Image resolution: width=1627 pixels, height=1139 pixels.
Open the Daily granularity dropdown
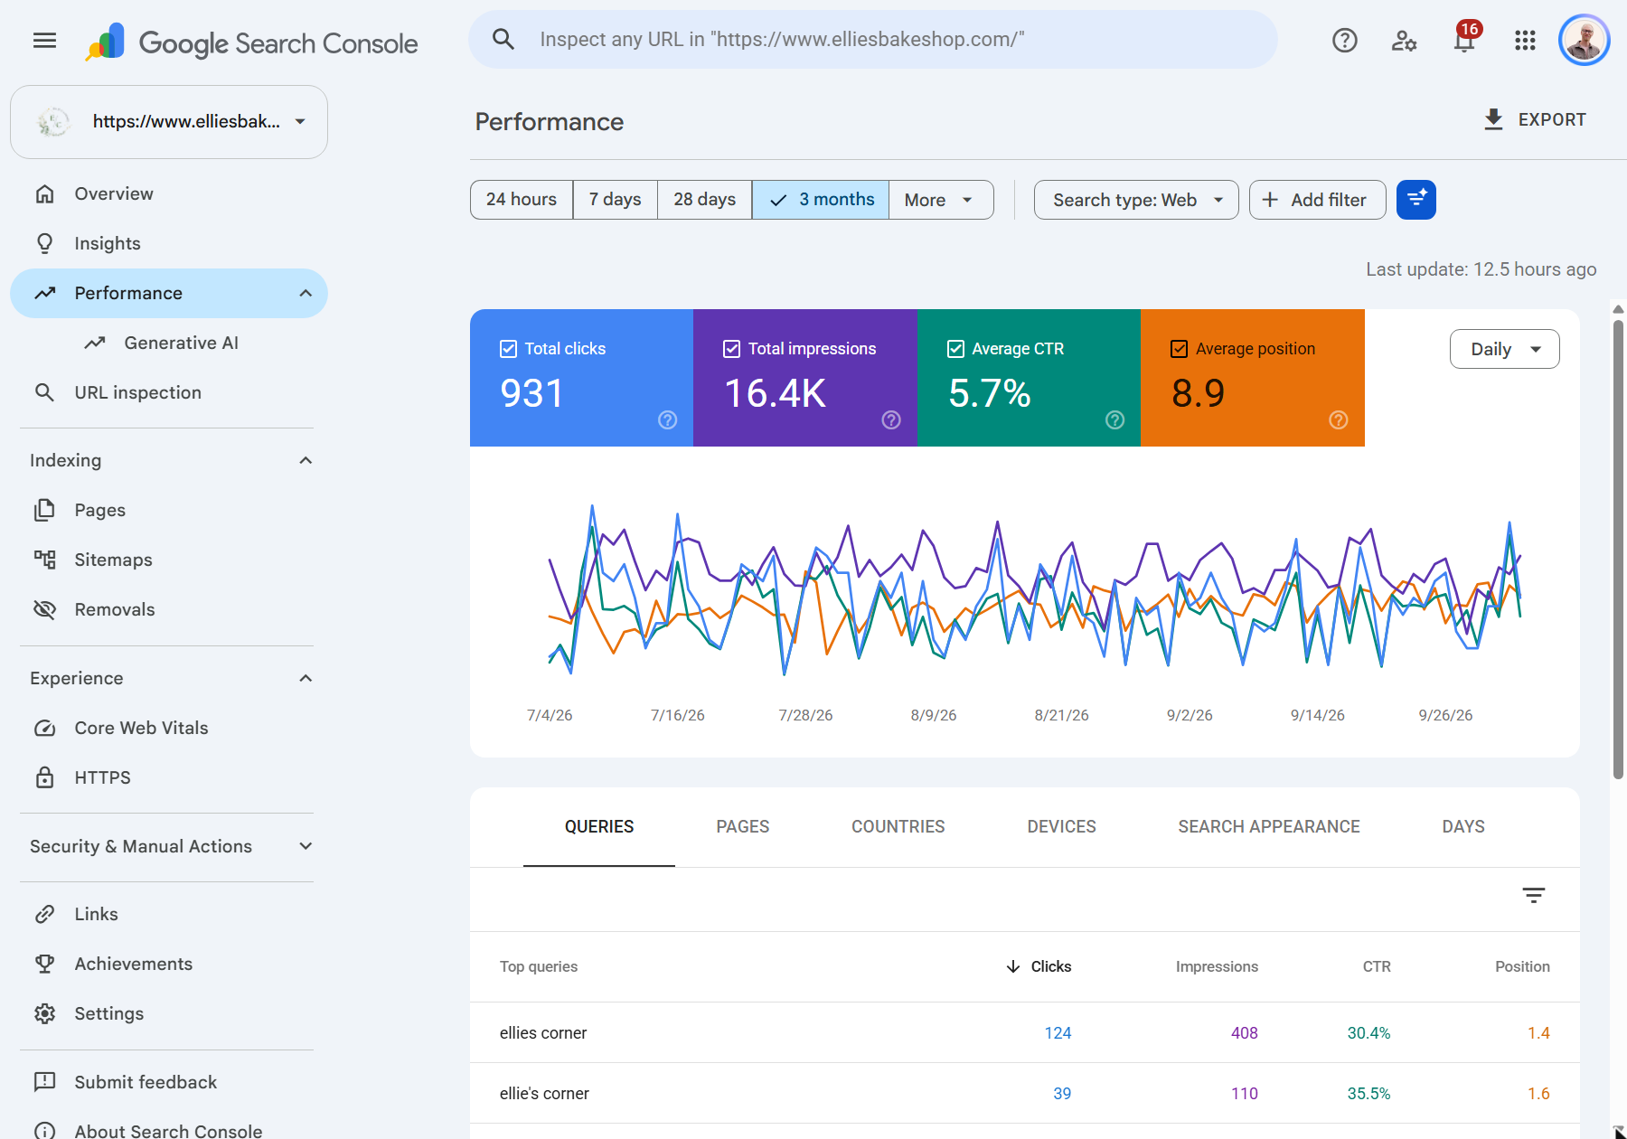(x=1504, y=349)
